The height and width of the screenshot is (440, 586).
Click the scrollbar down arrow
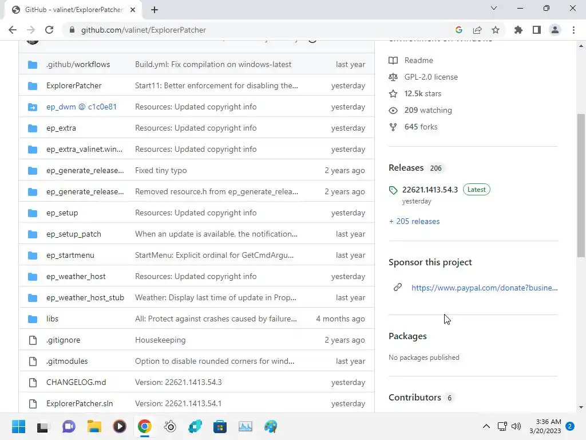pyautogui.click(x=581, y=407)
